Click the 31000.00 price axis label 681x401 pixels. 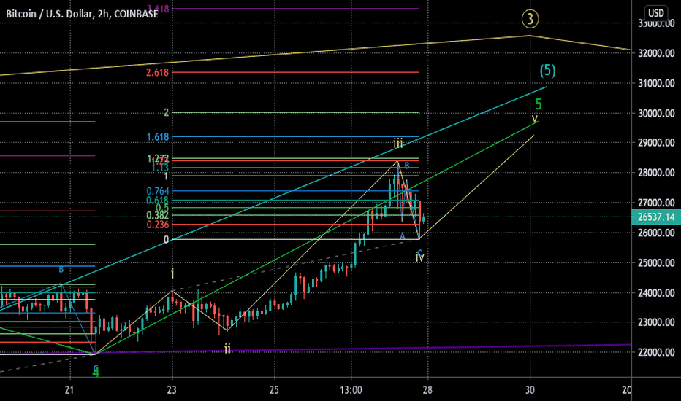pyautogui.click(x=656, y=83)
